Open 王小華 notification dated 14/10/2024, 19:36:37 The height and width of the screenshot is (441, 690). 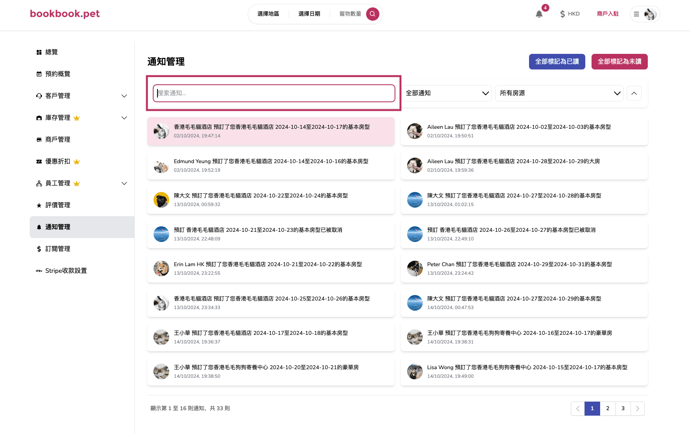271,337
